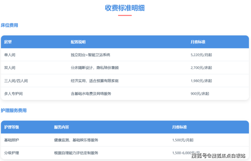Screen dimensions: 251x161
Task: Open the 护理服务费用 section heading
Action: click(x=14, y=110)
